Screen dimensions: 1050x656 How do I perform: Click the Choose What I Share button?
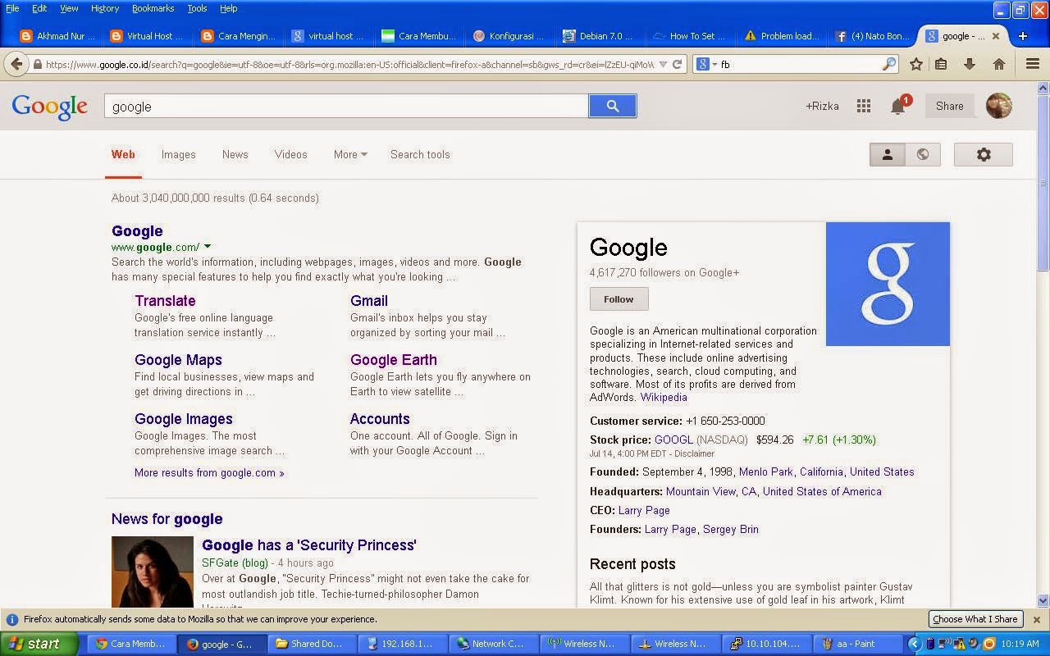click(x=975, y=619)
